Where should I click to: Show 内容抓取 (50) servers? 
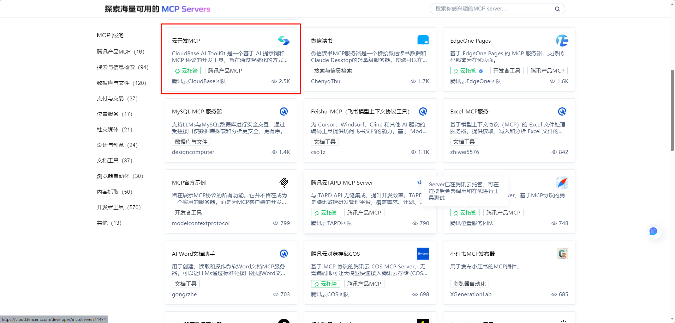[114, 192]
